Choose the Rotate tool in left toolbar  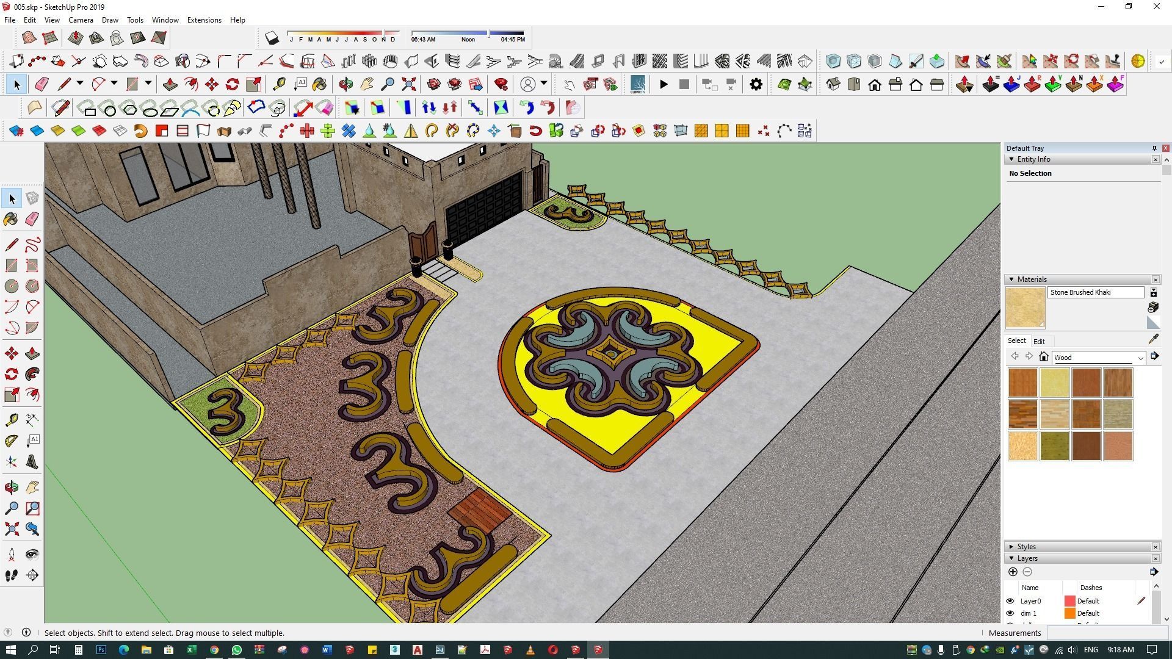pos(12,374)
